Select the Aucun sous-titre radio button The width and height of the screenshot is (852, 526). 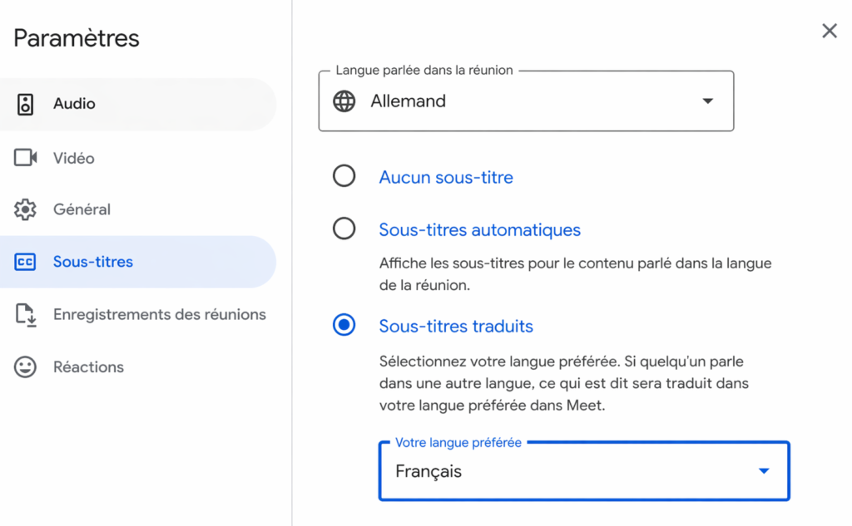[x=344, y=176]
